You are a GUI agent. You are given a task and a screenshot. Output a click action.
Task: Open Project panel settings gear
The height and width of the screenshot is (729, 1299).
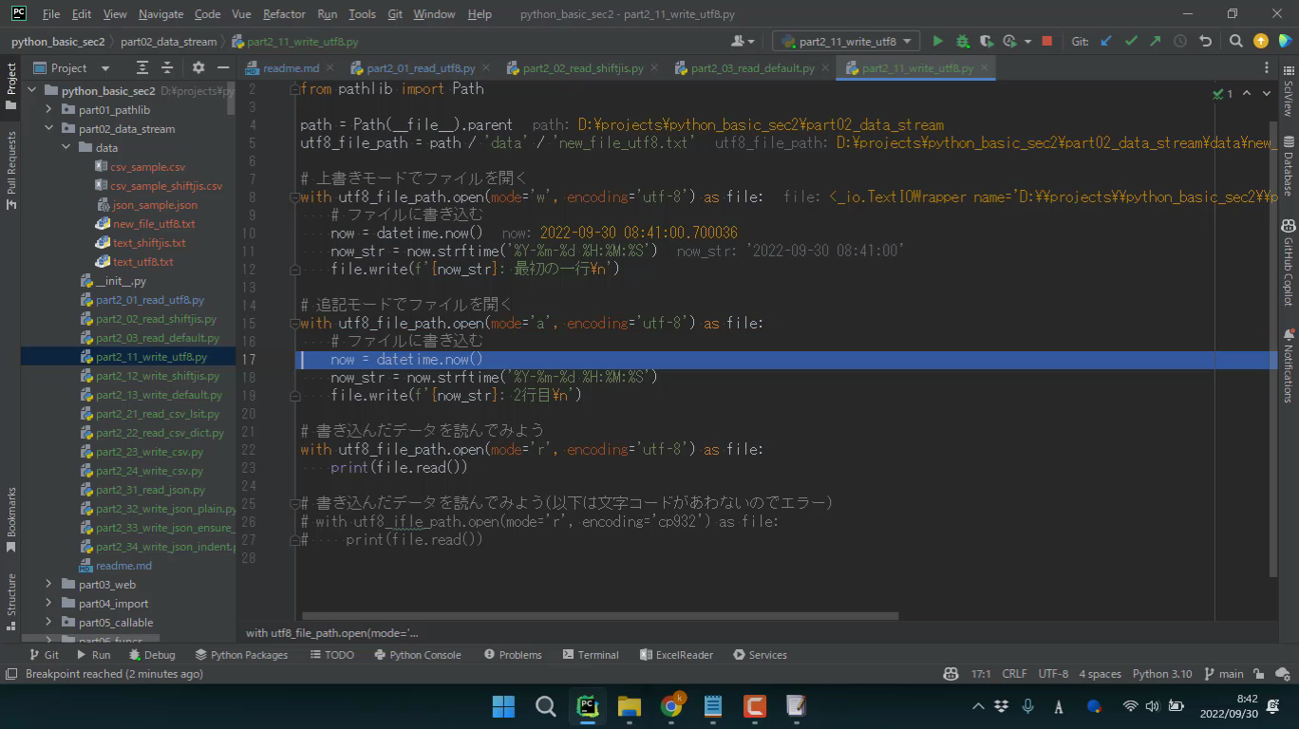[x=198, y=68]
